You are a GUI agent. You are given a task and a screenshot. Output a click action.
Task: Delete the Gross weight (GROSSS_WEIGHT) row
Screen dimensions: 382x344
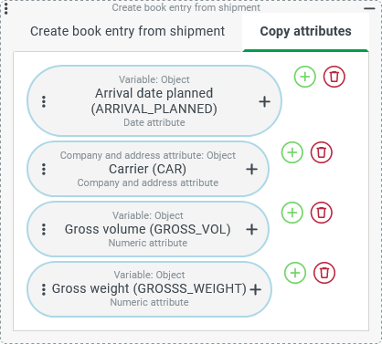tap(324, 273)
